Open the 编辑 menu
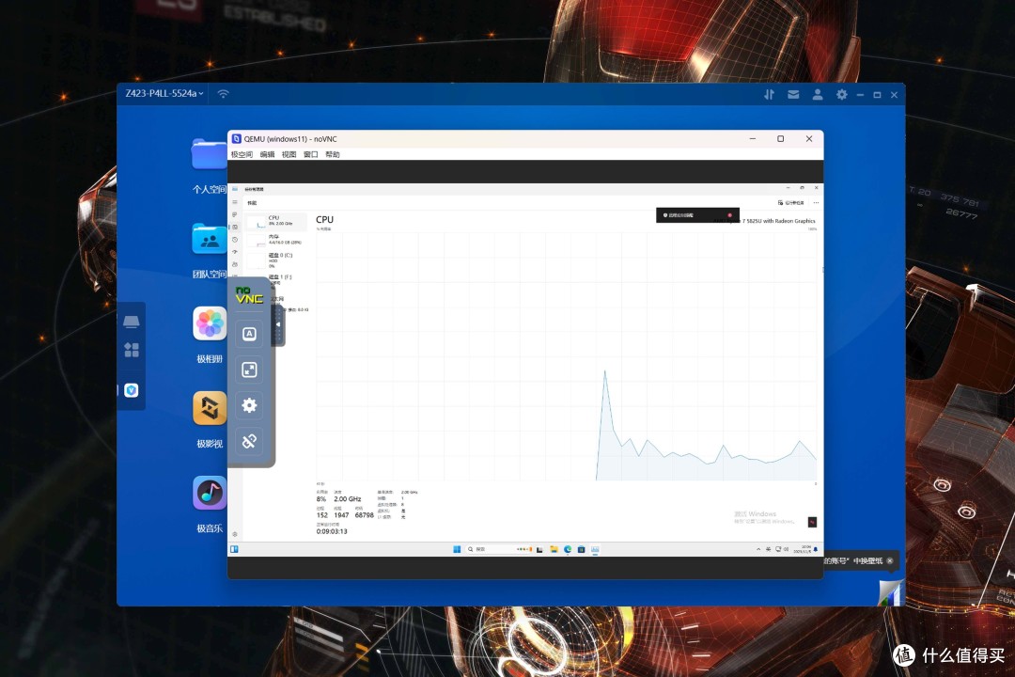This screenshot has height=677, width=1015. 267,154
